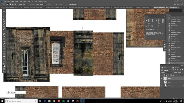Click the Change Screen Mode icon

[4, 71]
